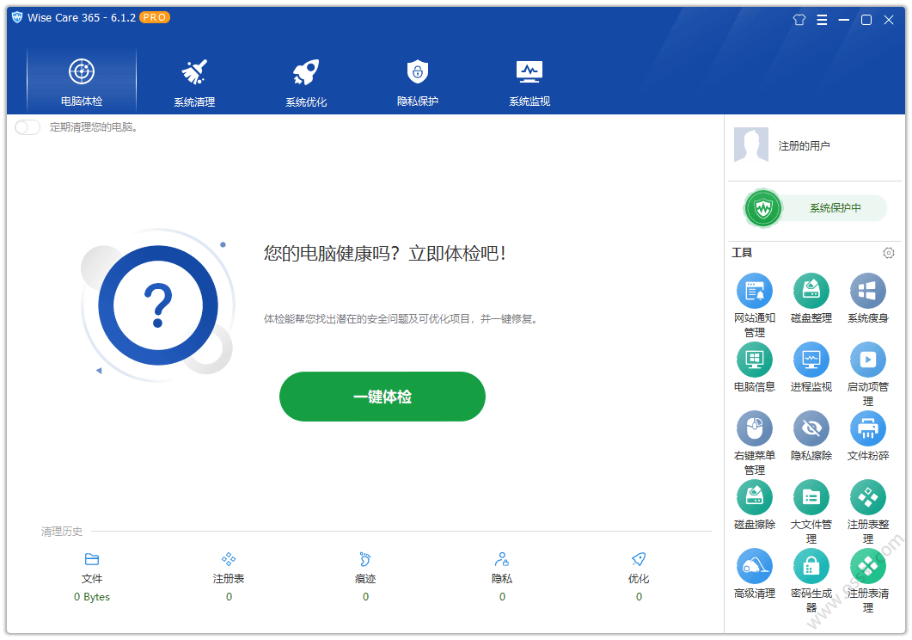This screenshot has width=912, height=640.
Task: Start the 一键体检 checkup
Action: (x=383, y=397)
